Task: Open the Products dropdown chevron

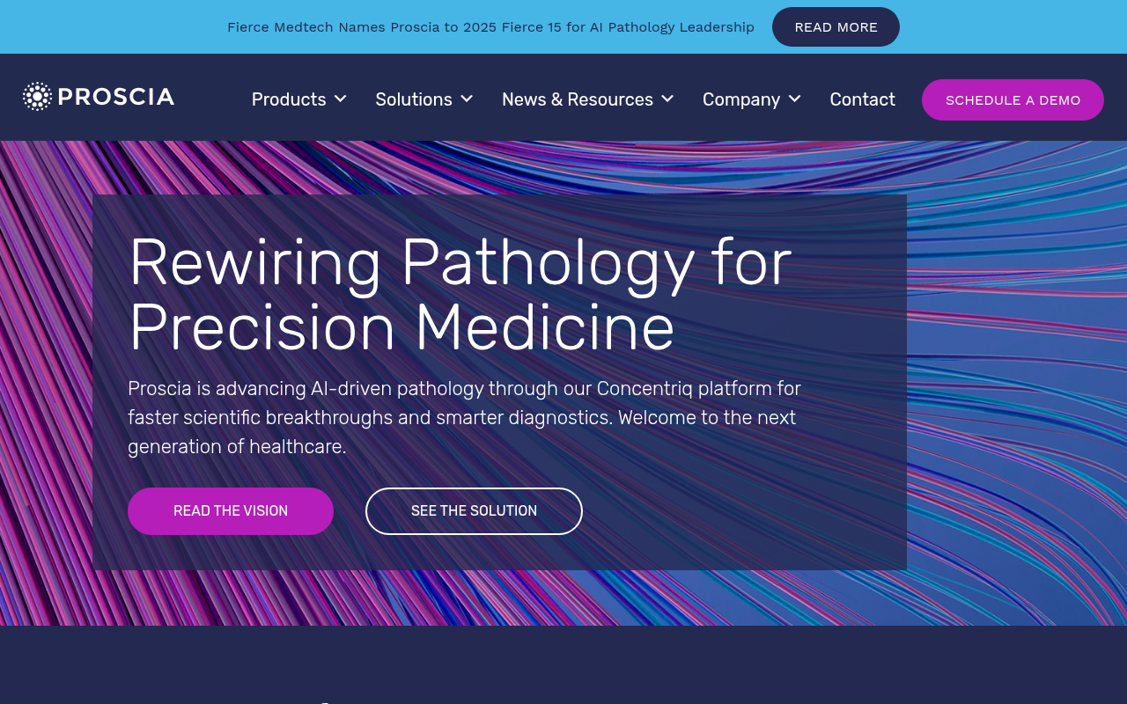Action: pos(340,99)
